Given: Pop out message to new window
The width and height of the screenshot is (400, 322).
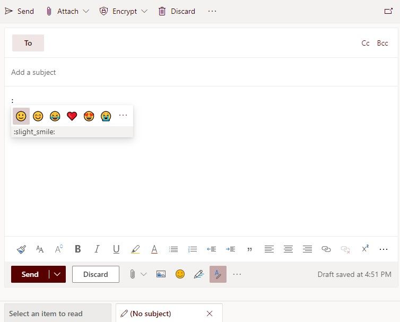Looking at the screenshot, I should (x=388, y=11).
